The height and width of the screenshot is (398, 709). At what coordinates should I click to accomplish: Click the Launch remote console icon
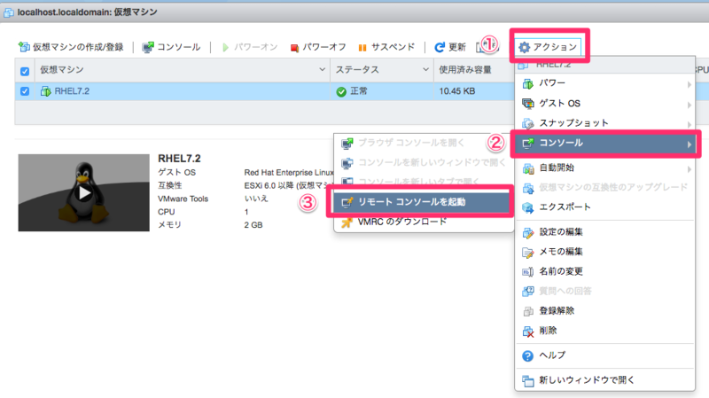pos(347,202)
